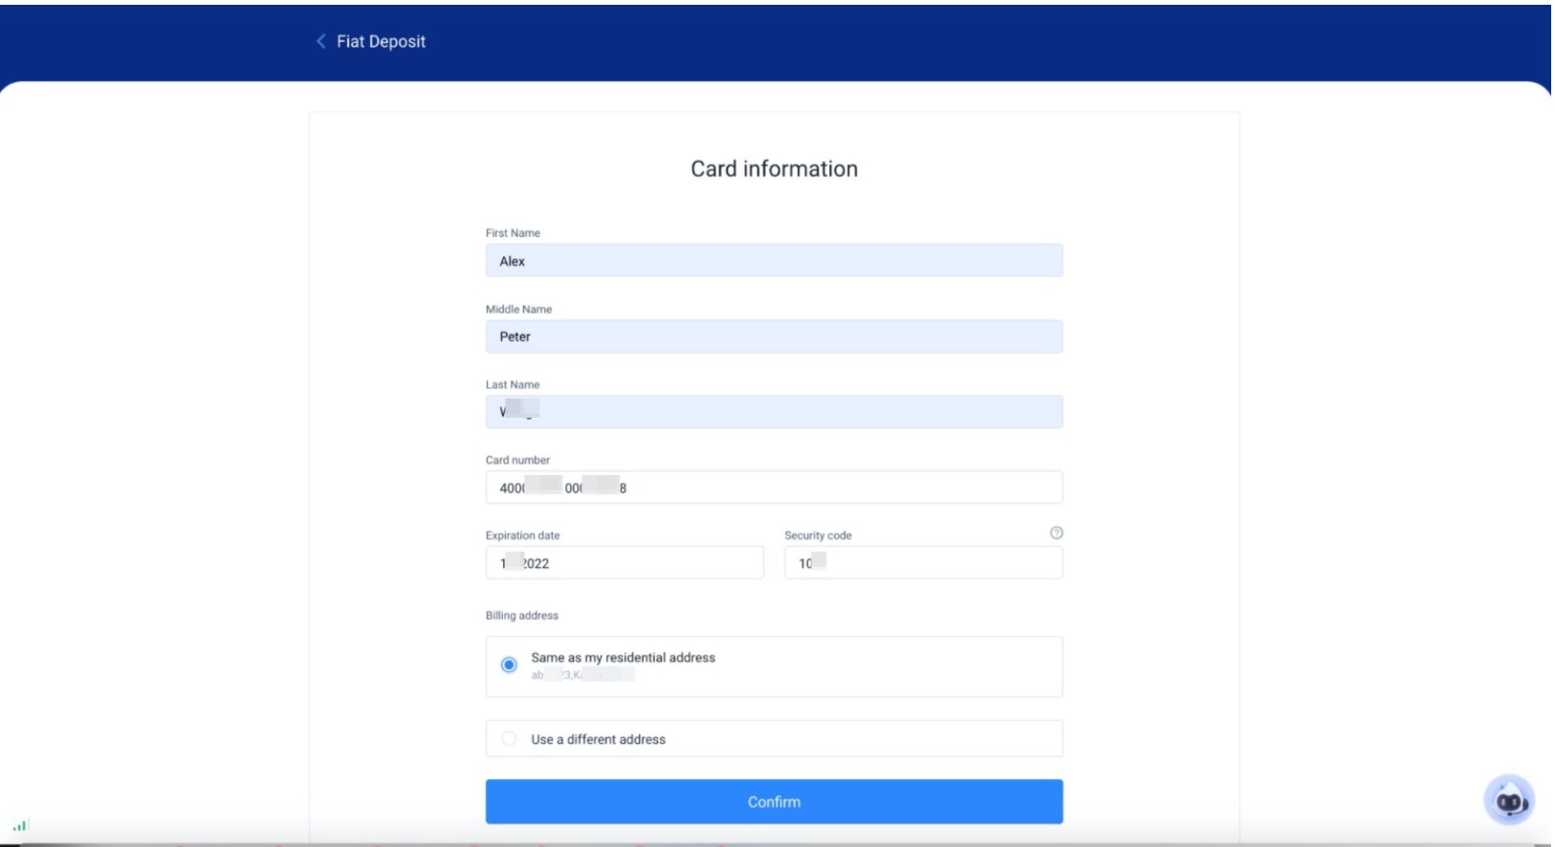The height and width of the screenshot is (847, 1555).
Task: Click the back chevron beside Fiat Deposit
Action: 321,41
